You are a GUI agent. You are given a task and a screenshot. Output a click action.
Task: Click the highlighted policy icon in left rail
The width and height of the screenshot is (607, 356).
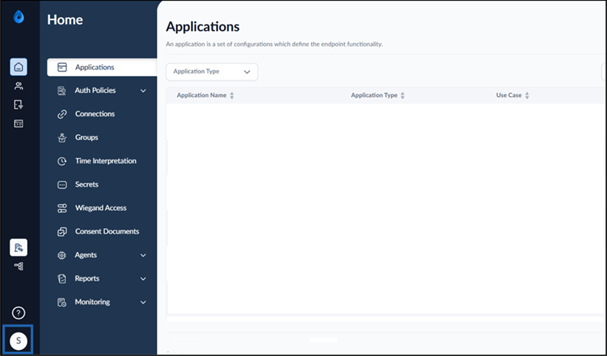[18, 248]
